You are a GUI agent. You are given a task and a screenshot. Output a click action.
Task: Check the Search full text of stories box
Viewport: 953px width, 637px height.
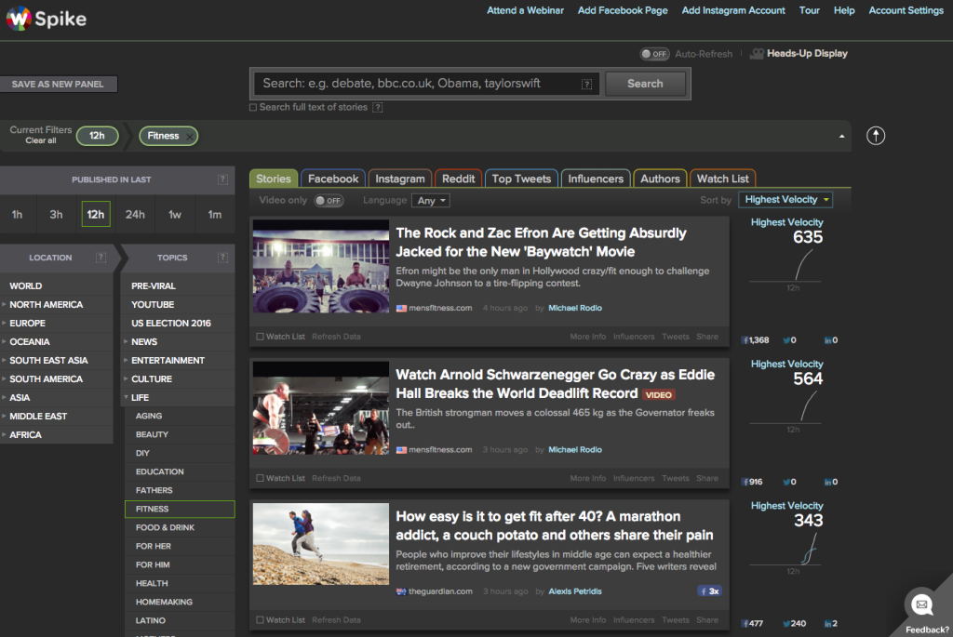click(x=253, y=108)
